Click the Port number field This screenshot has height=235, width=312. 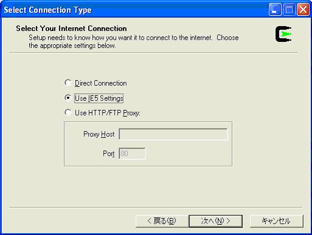pyautogui.click(x=132, y=154)
